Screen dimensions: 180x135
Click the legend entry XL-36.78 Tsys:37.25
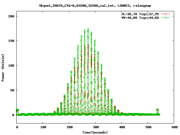pyautogui.click(x=140, y=14)
